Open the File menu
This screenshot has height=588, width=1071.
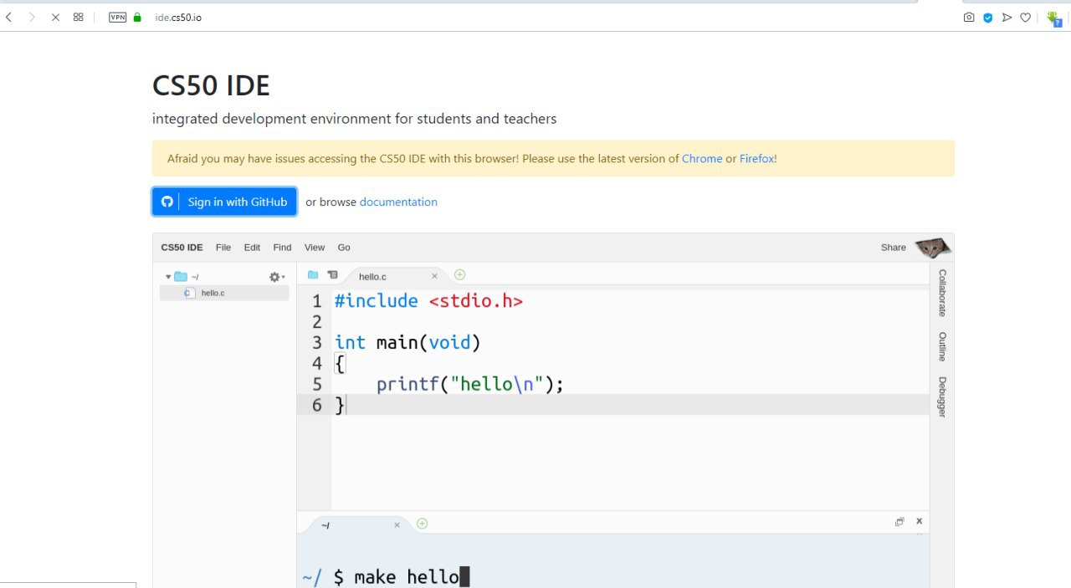tap(223, 248)
